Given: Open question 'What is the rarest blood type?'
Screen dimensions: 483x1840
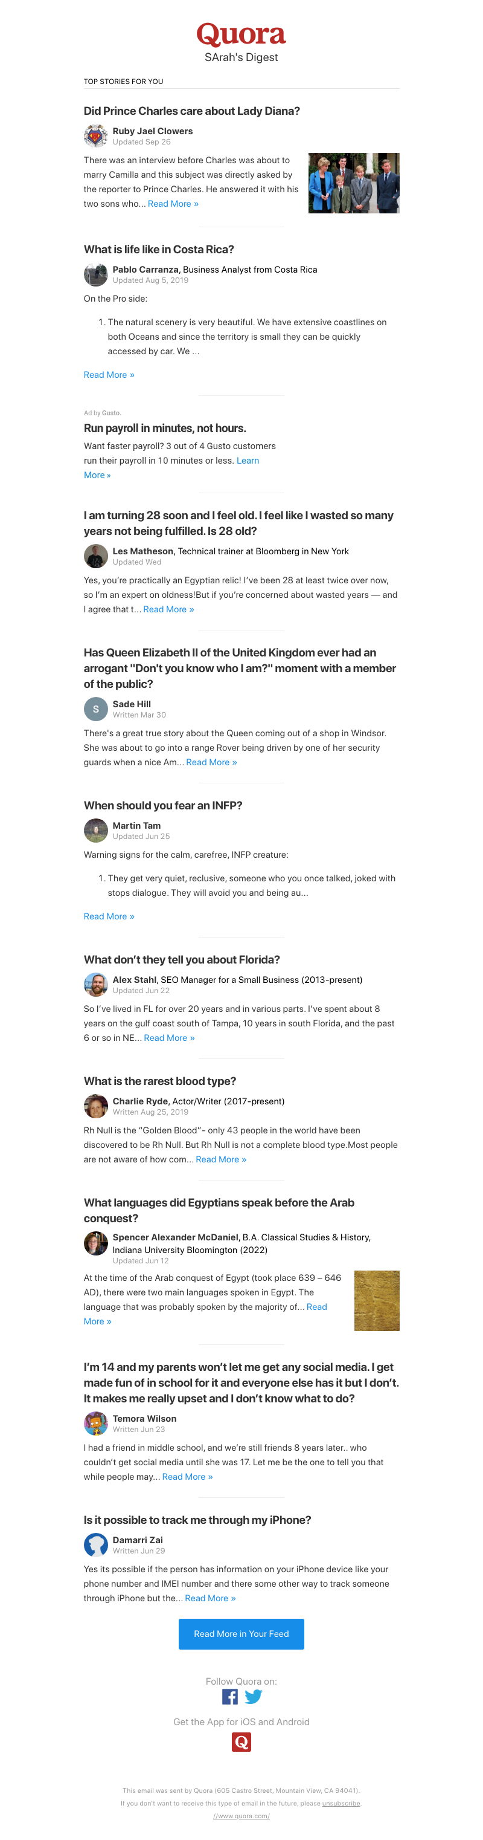Looking at the screenshot, I should [160, 1081].
